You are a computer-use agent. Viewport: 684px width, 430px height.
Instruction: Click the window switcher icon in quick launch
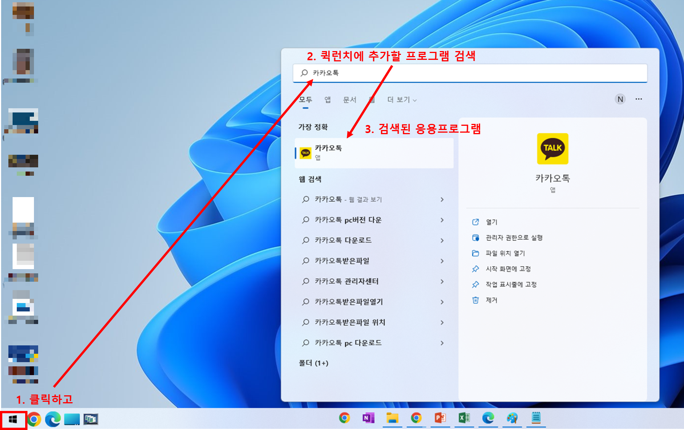coord(91,419)
